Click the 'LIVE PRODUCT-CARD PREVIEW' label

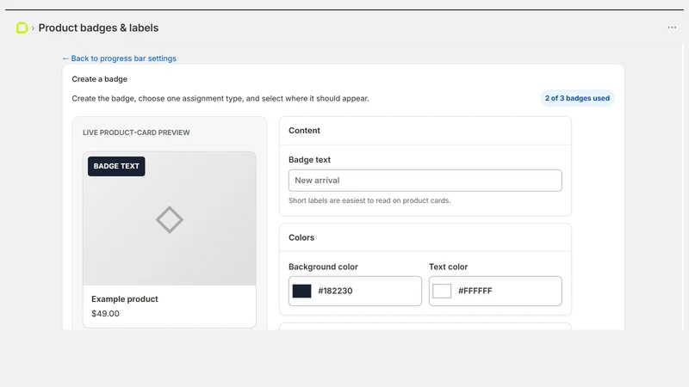pyautogui.click(x=136, y=132)
